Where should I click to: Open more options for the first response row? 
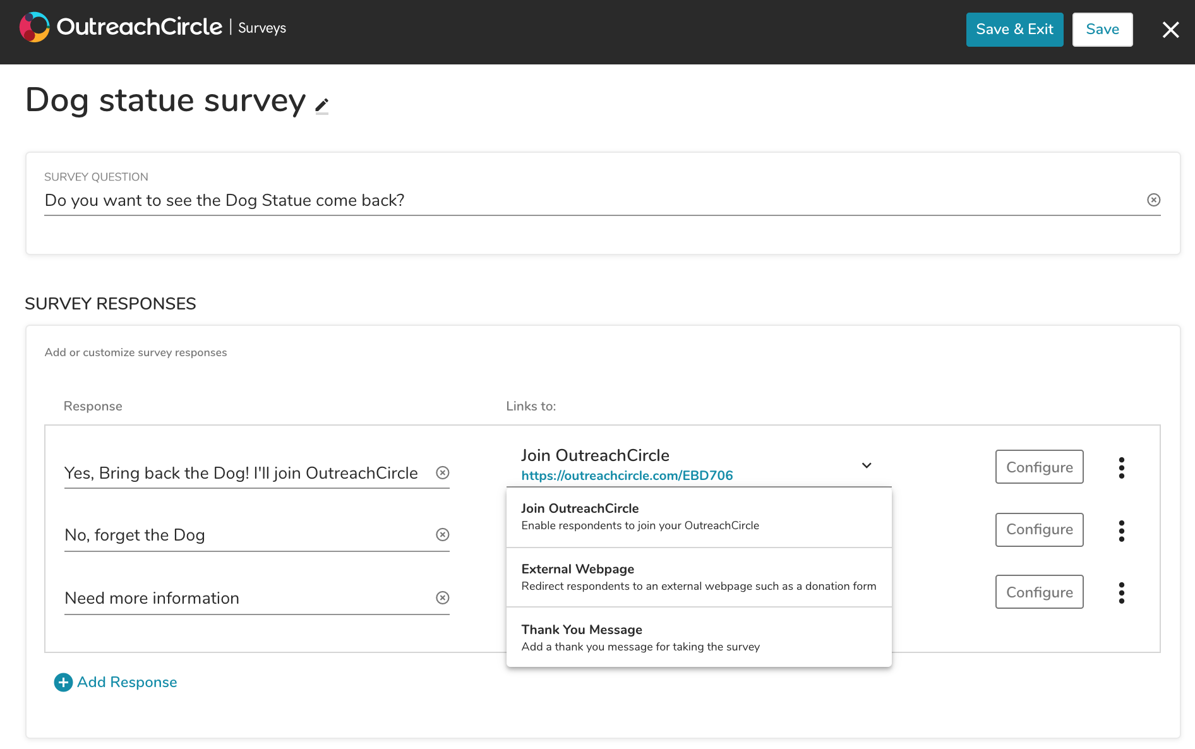click(x=1122, y=467)
